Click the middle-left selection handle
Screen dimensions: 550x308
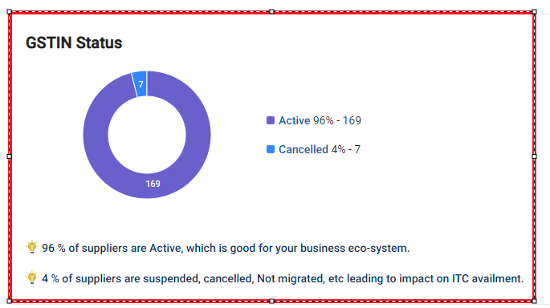(10, 156)
